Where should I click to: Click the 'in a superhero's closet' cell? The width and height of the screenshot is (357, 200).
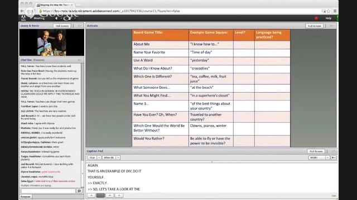[211, 96]
